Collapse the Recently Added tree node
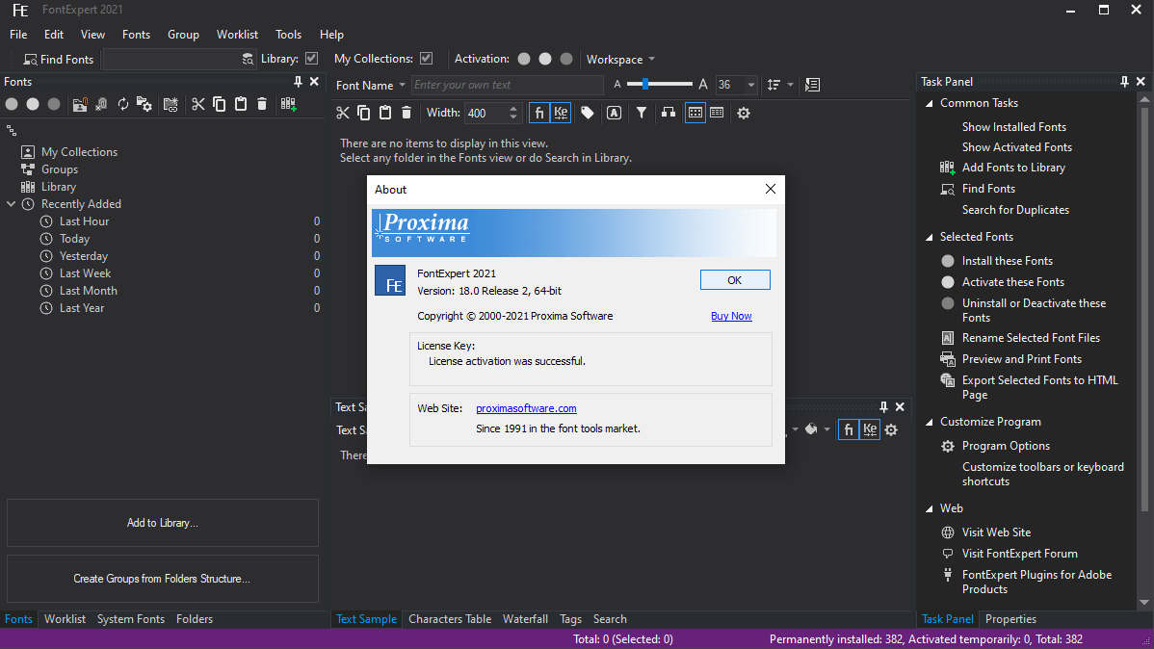Viewport: 1154px width, 649px height. 11,204
